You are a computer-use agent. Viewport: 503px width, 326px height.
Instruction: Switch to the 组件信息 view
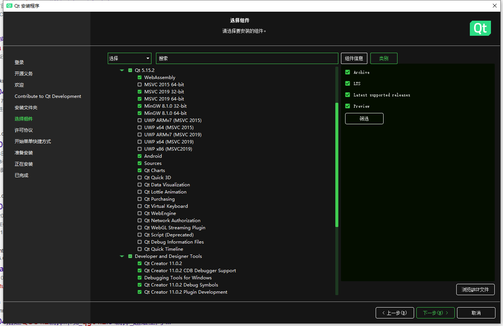point(354,58)
